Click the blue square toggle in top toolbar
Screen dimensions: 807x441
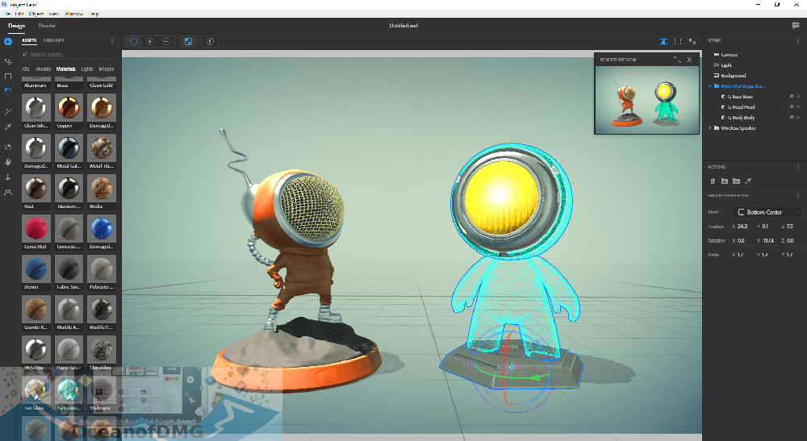pos(188,42)
